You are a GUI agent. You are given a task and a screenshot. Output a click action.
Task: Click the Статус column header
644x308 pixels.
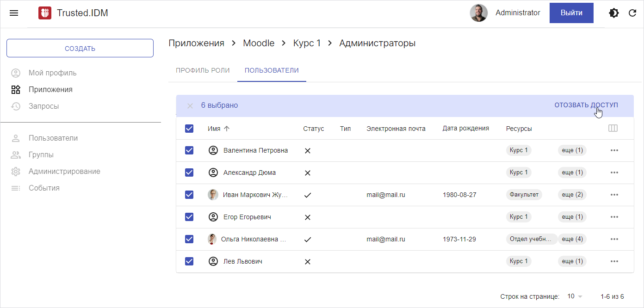coord(314,129)
